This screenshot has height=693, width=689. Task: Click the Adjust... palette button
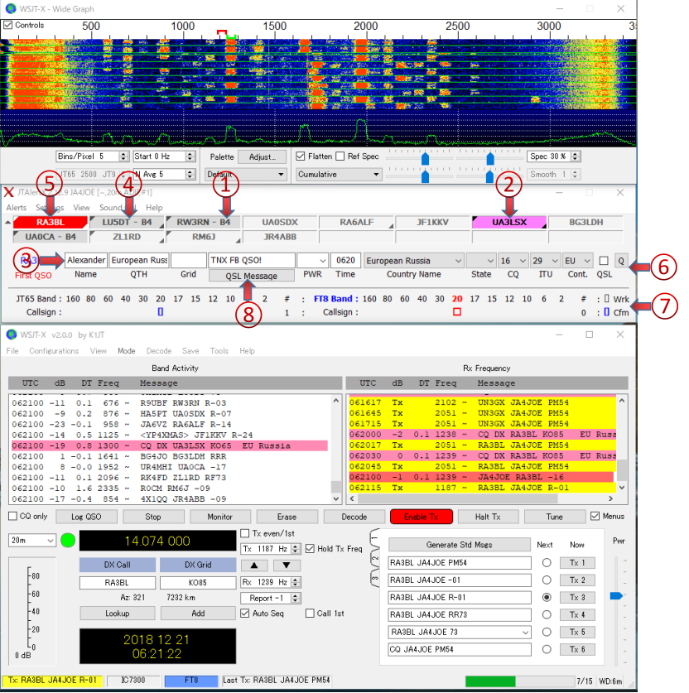[x=262, y=156]
